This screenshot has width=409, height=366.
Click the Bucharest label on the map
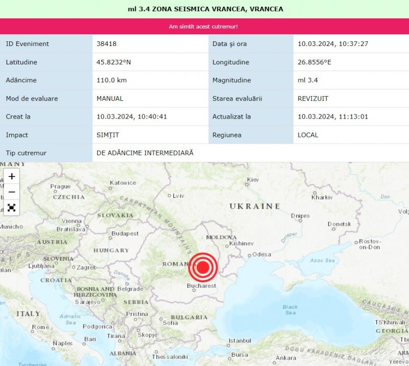pyautogui.click(x=201, y=286)
